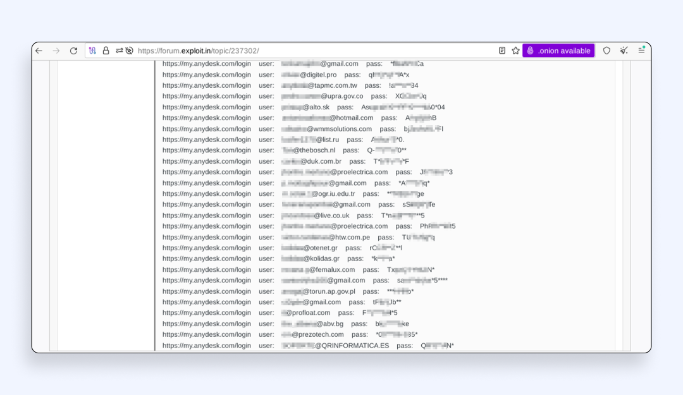Click the New Identity broom icon

click(624, 51)
